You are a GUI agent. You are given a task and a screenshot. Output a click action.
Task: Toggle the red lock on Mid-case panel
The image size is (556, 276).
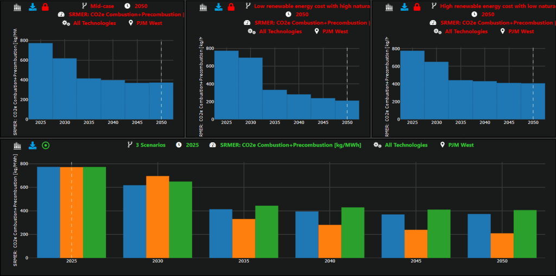46,7
